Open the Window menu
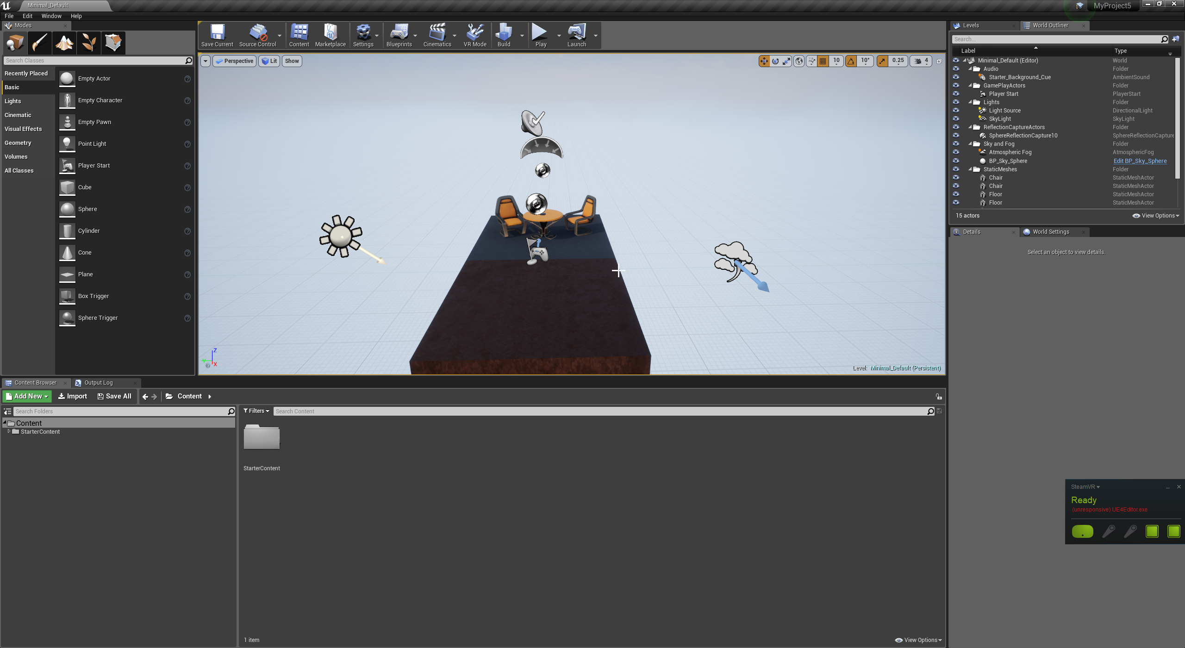 [51, 16]
